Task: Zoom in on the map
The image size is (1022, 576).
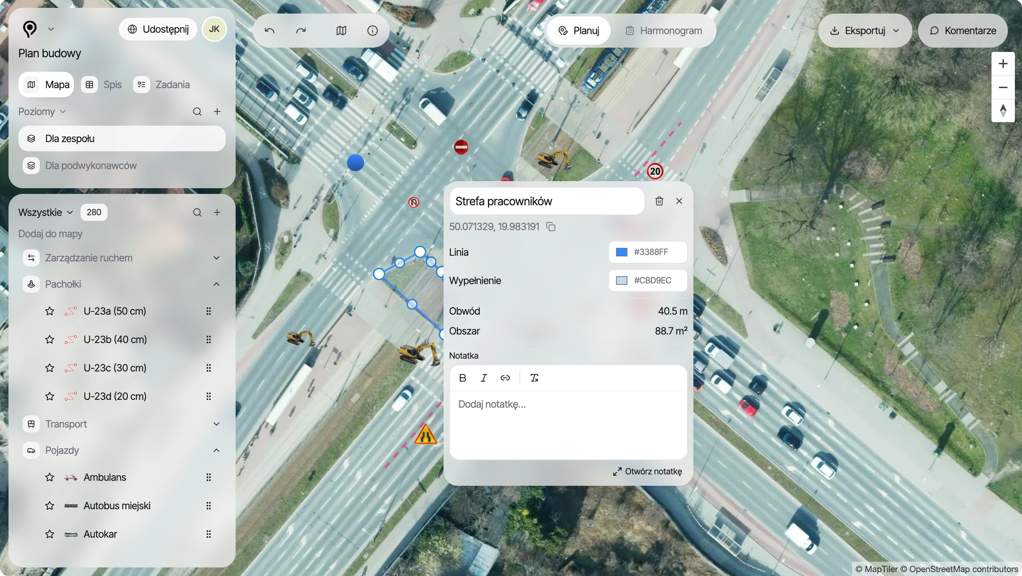Action: (1003, 64)
